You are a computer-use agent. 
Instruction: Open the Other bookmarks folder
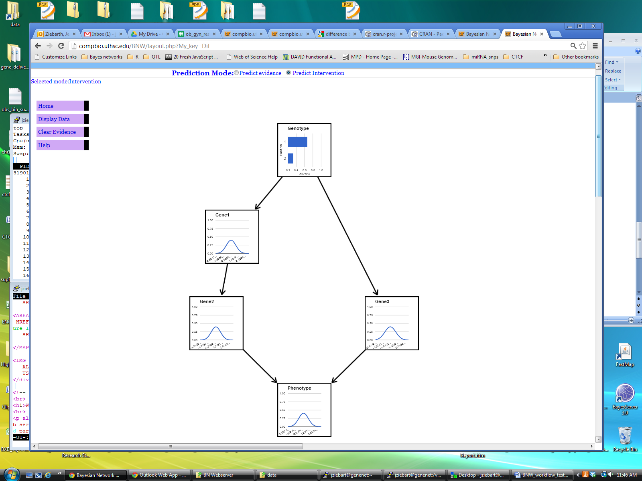click(576, 57)
